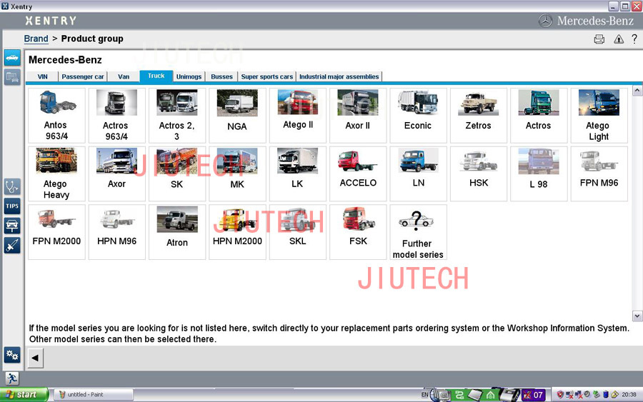Select the SKL truck tile
Screen dimensions: 643x402
pyautogui.click(x=298, y=232)
